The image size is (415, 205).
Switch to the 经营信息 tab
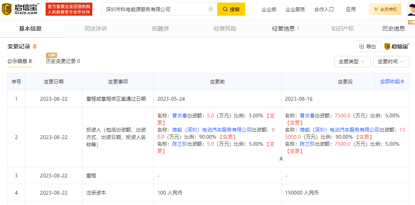tap(286, 29)
